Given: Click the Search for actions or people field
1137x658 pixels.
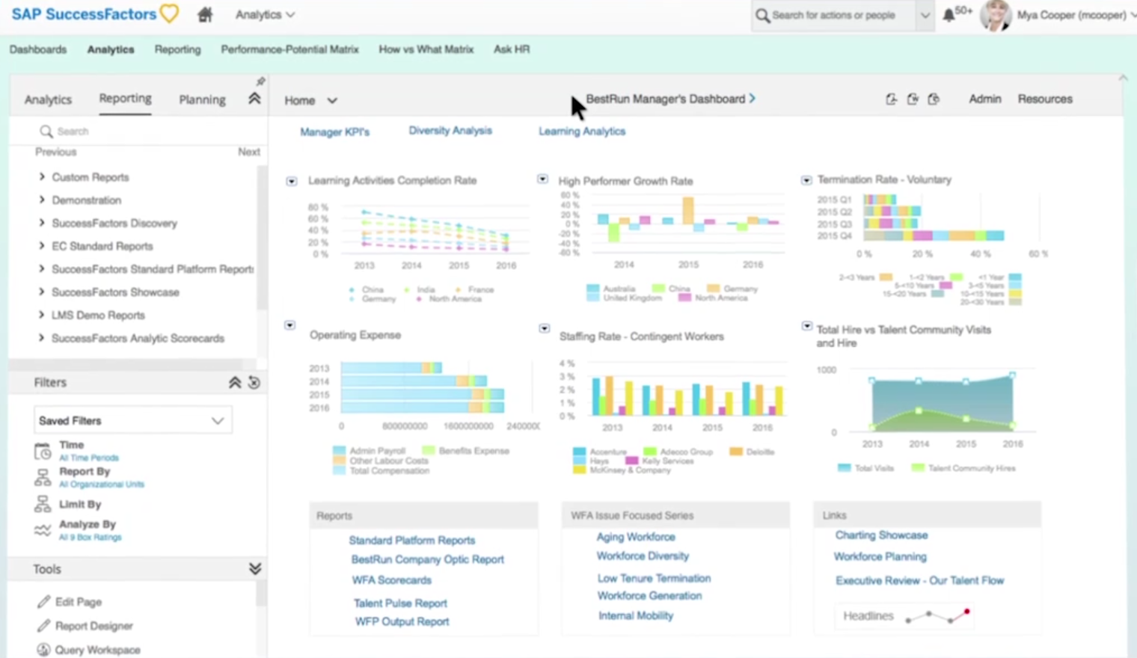Looking at the screenshot, I should [834, 15].
